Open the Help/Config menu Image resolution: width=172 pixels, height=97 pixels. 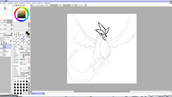pyautogui.click(x=47, y=3)
